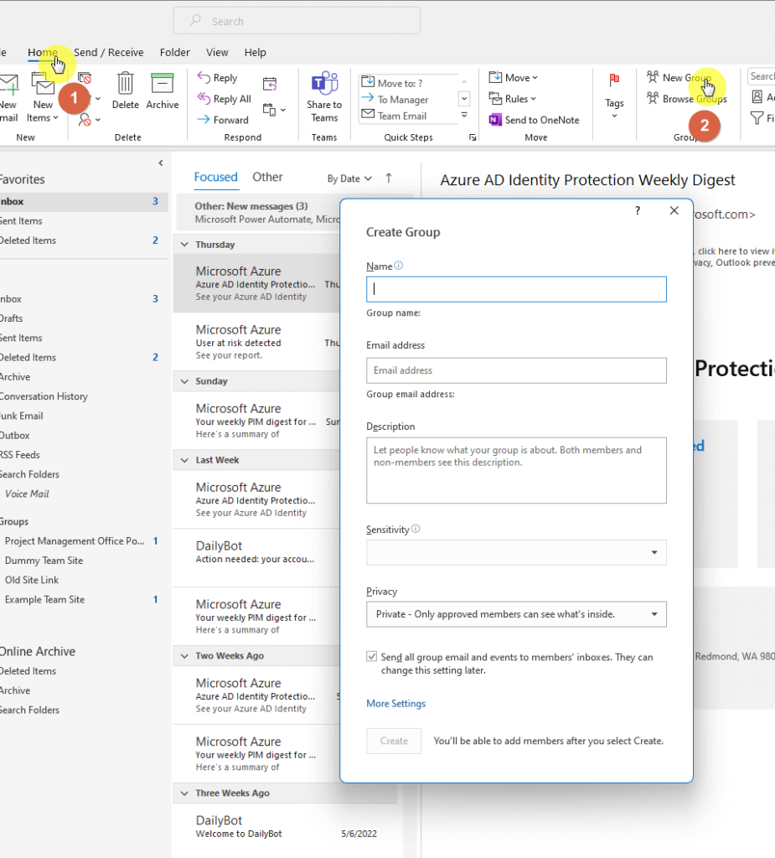This screenshot has height=858, width=775.
Task: Collapse the folder pane chevron
Action: (x=160, y=163)
